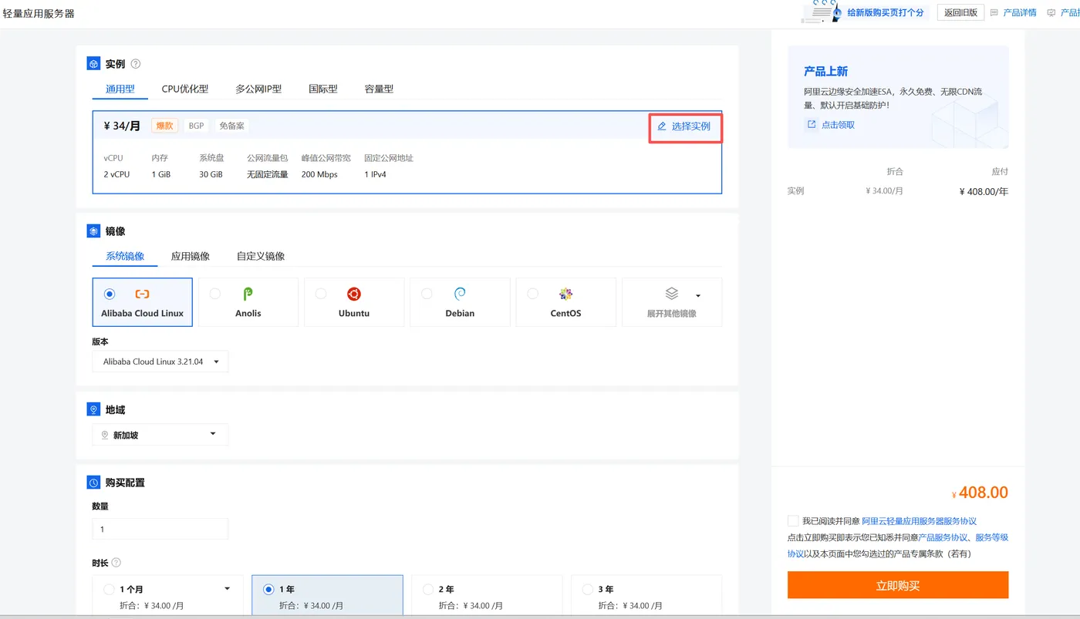Click the 点击领取 link

pyautogui.click(x=838, y=125)
